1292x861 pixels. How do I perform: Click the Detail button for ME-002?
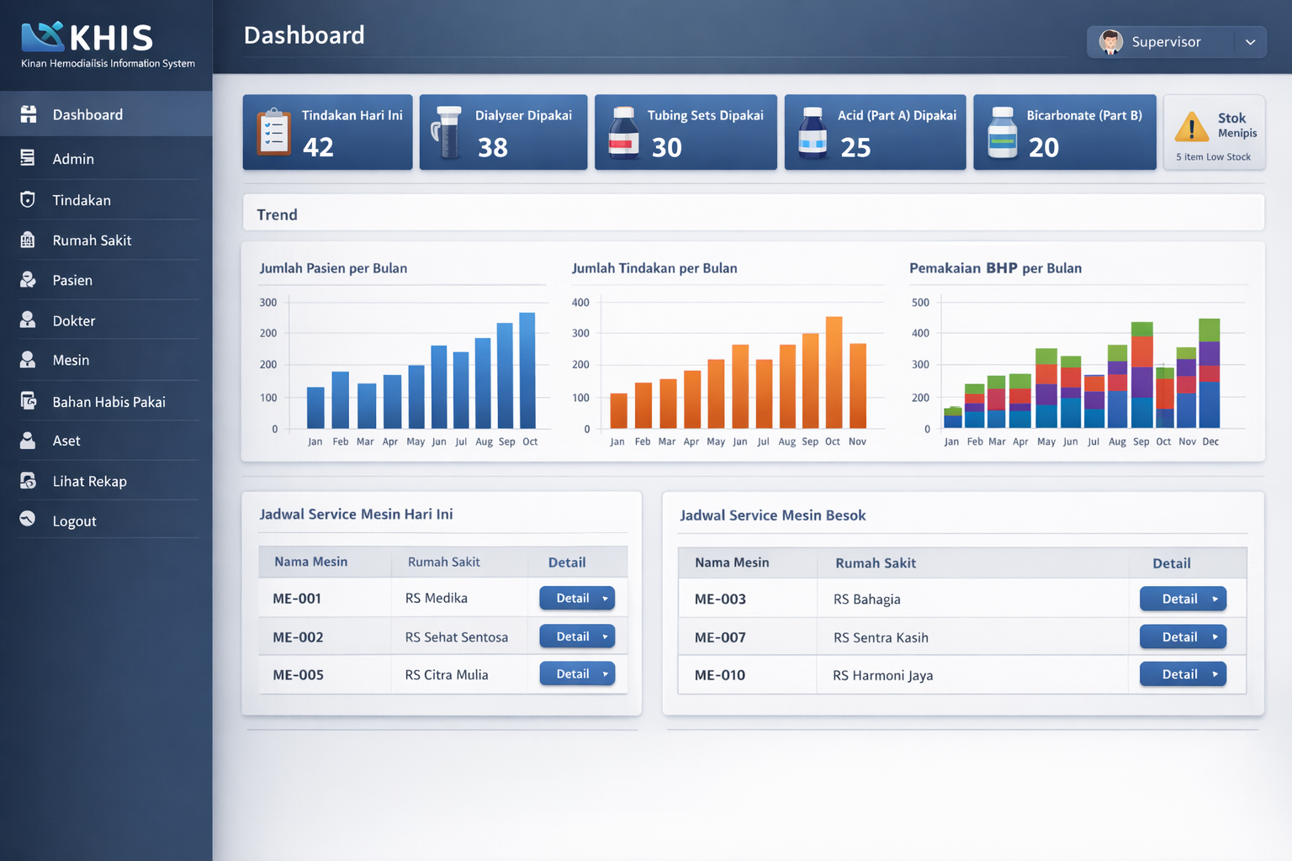577,636
